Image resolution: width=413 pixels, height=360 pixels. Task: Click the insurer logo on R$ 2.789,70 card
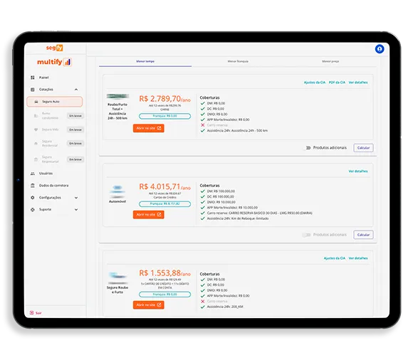pos(117,96)
